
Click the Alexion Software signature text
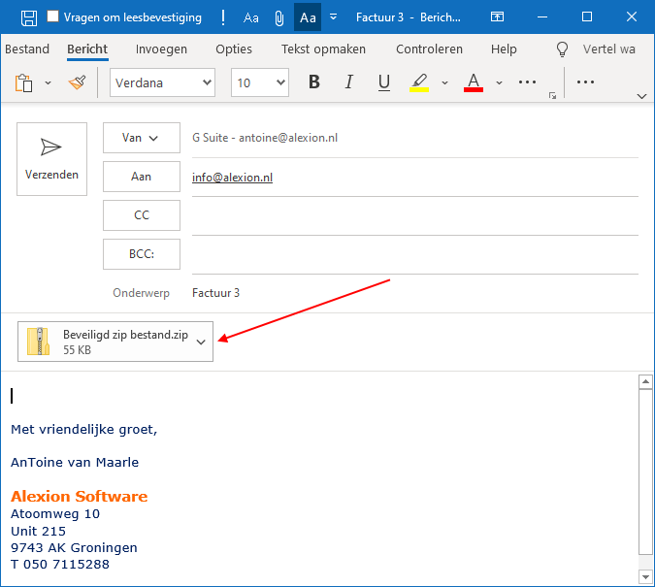pos(79,497)
